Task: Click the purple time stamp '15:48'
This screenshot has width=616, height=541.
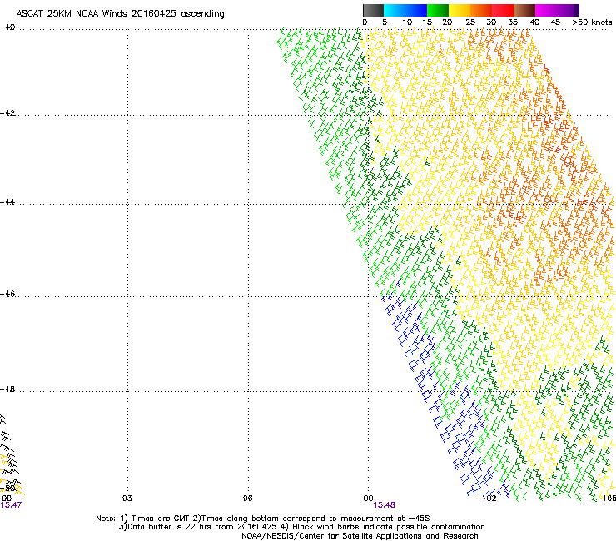Action: coord(384,505)
